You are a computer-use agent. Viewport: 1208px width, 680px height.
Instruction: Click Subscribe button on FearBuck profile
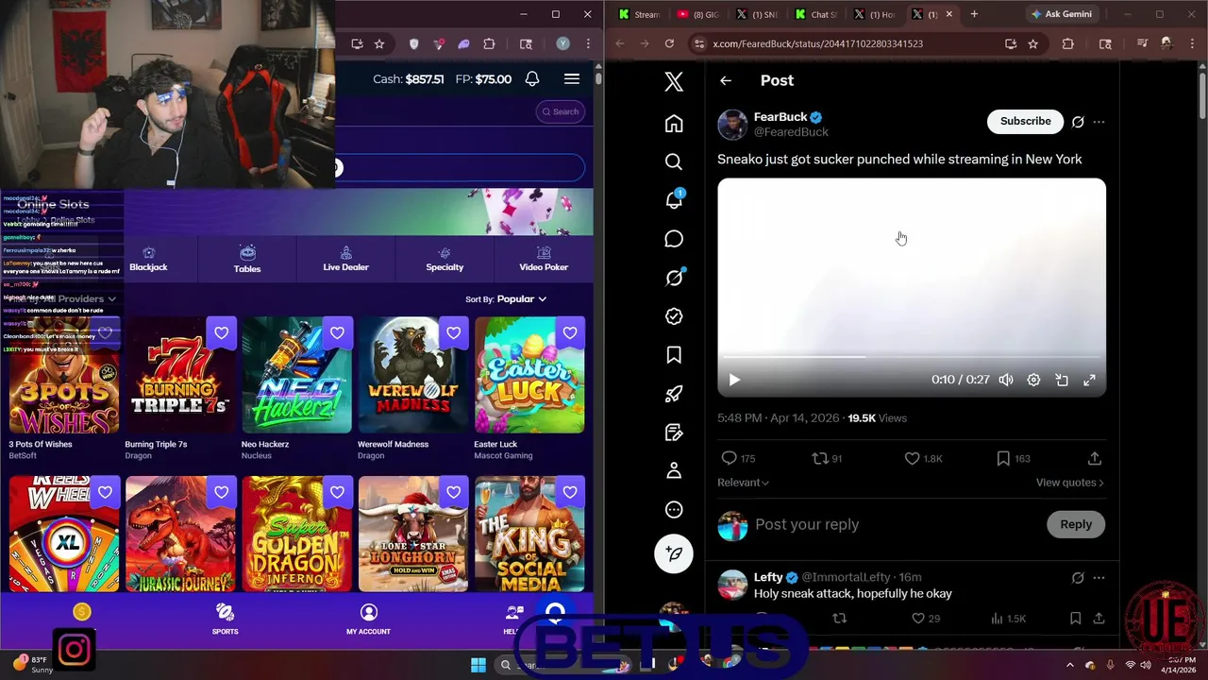point(1025,121)
